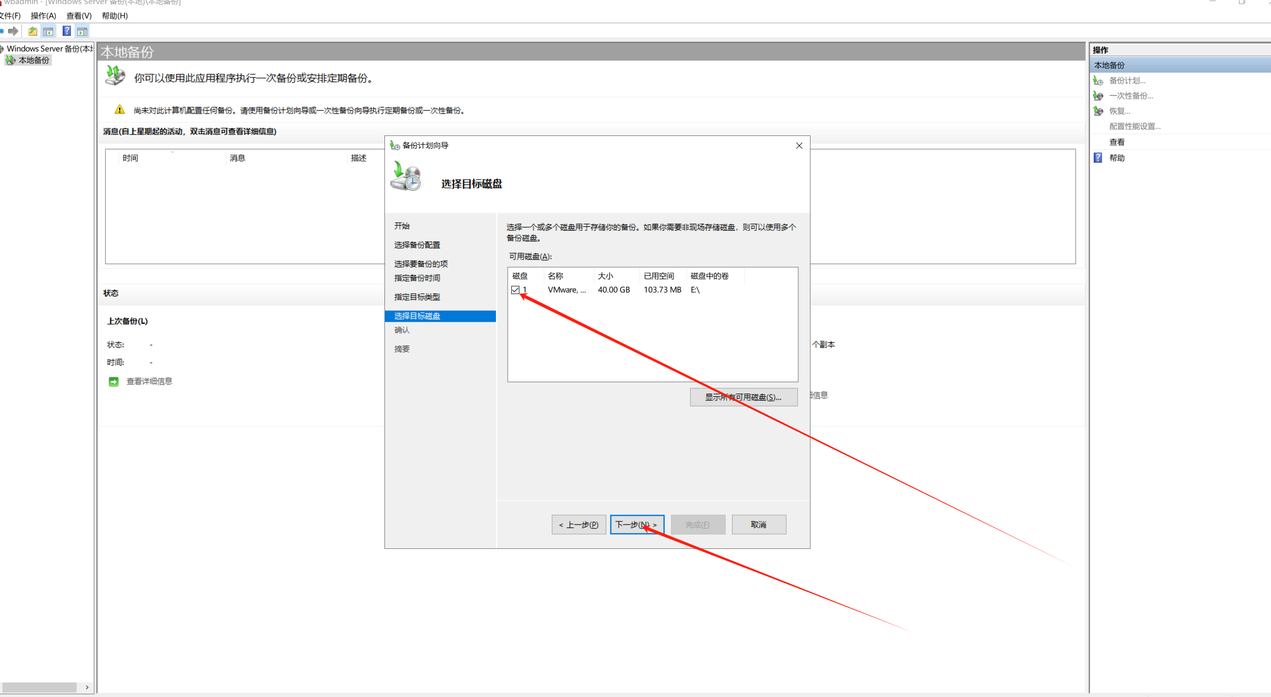This screenshot has height=697, width=1271.
Task: Toggle the show/hide action pane icon
Action: click(x=82, y=31)
